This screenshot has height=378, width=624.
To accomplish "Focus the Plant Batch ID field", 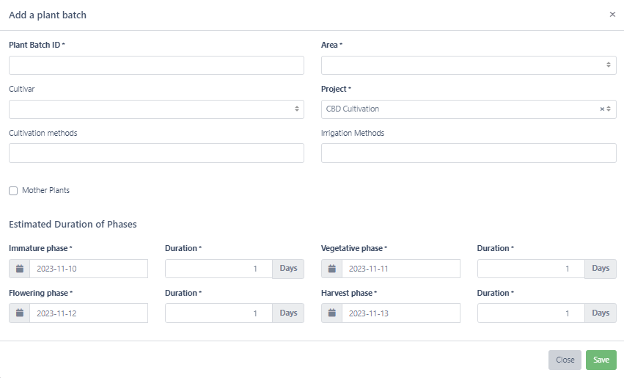I will (x=156, y=65).
